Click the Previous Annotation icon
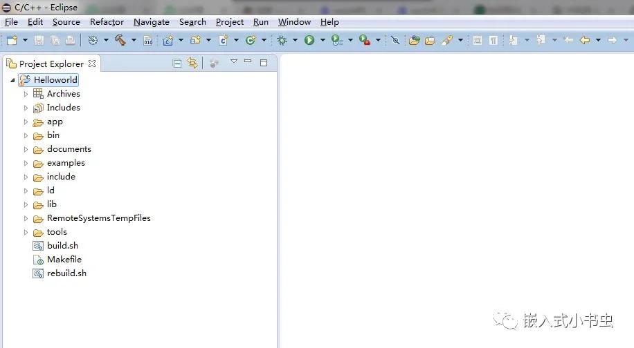Viewport: 634px width, 348px height. coord(541,39)
